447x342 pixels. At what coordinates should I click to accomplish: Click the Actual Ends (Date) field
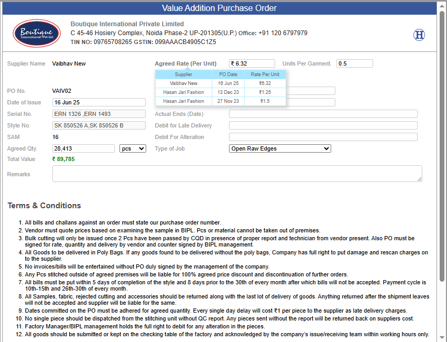pos(323,114)
